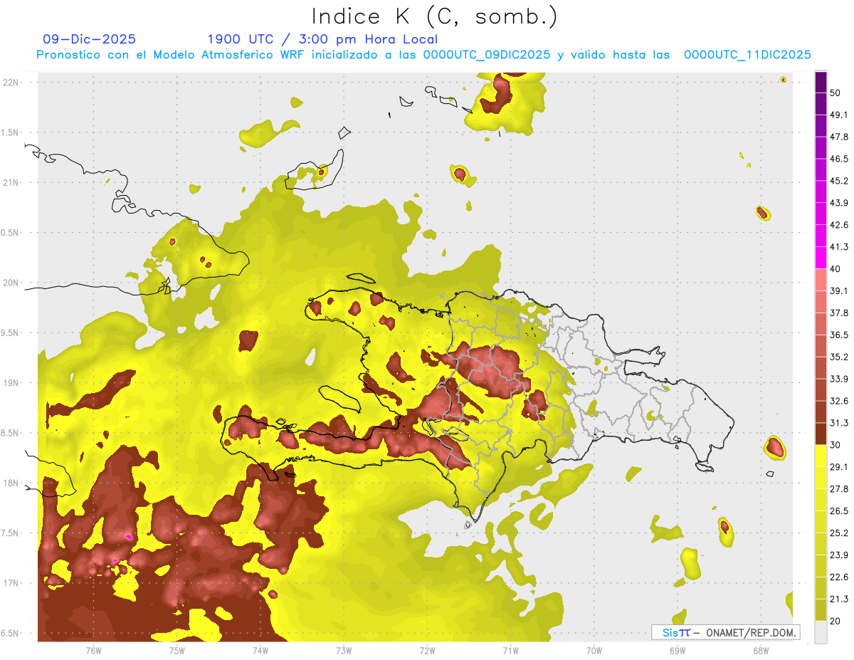This screenshot has width=854, height=660.
Task: Click the '26.5' colorbar label
Action: click(839, 511)
